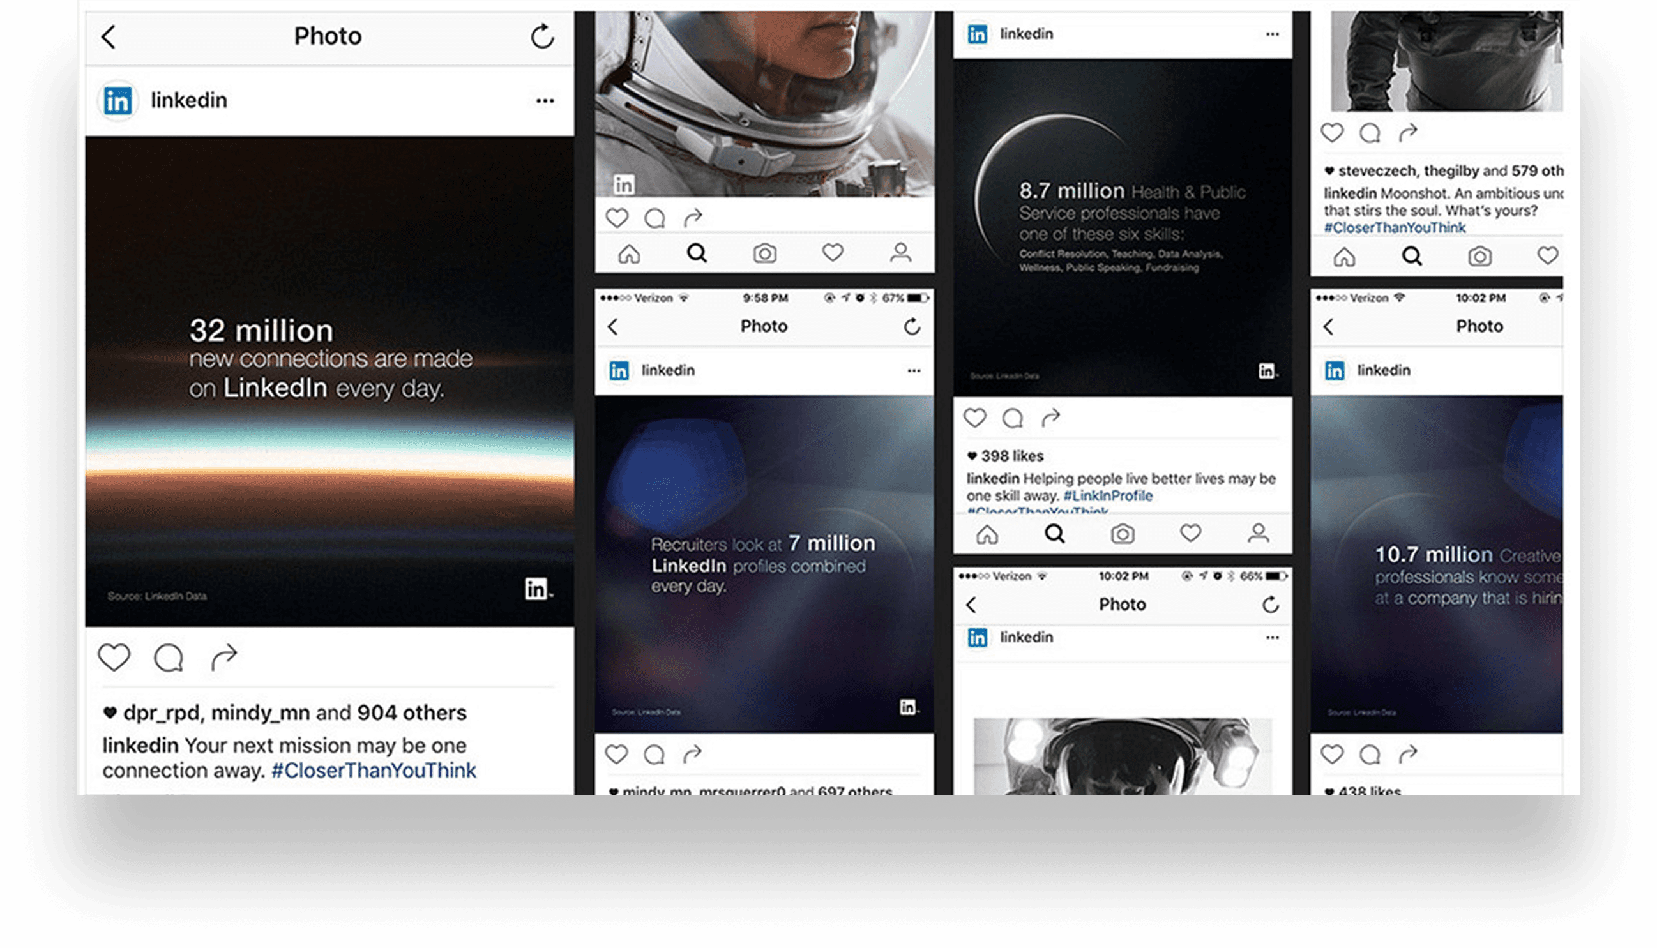Share the 32 million new connections post

point(224,656)
